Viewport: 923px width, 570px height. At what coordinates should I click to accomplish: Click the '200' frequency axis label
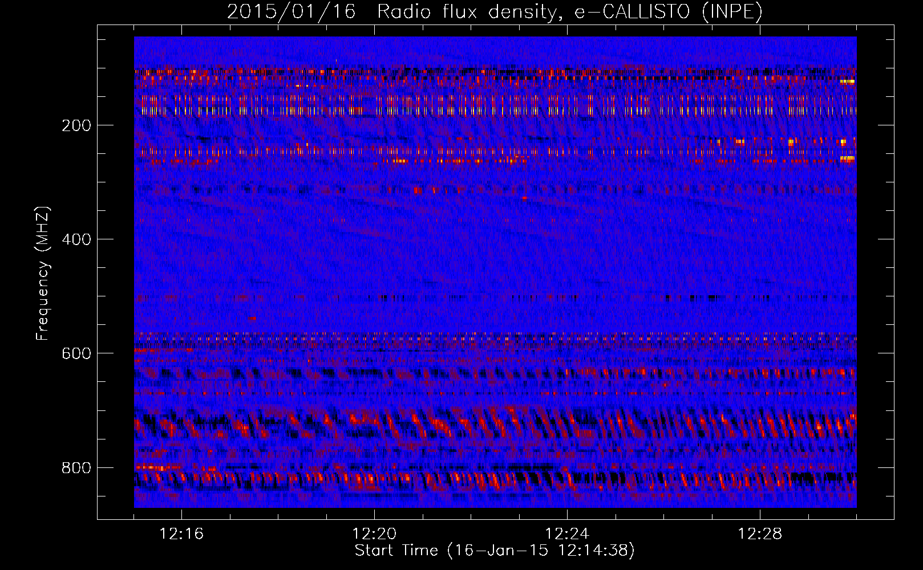pos(76,125)
